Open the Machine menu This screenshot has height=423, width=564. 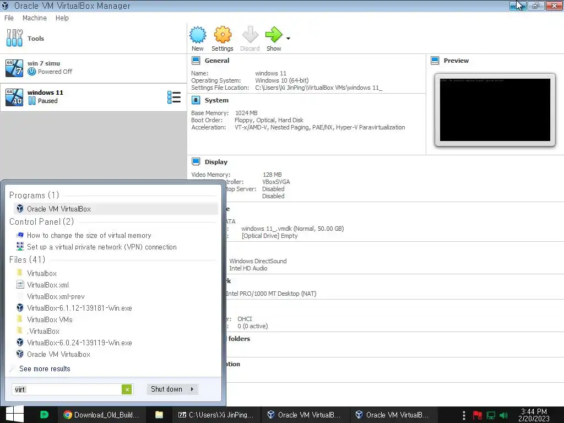click(35, 18)
